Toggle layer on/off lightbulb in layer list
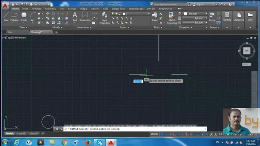This screenshot has height=146, width=260. [x=113, y=14]
